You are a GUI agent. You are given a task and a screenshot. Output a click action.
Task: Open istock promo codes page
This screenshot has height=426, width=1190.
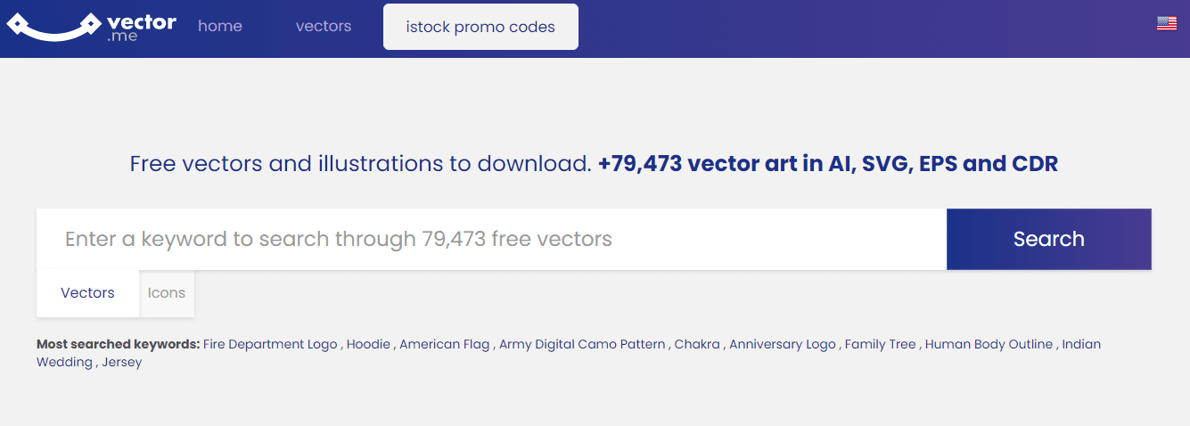coord(480,27)
